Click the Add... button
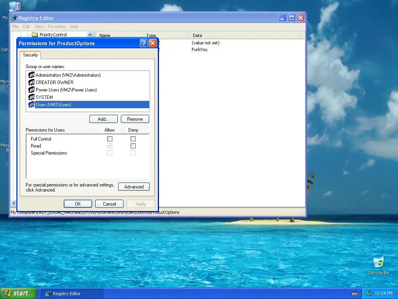The image size is (398, 299). (103, 119)
